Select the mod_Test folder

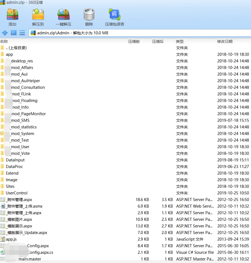pyautogui.click(x=20, y=140)
